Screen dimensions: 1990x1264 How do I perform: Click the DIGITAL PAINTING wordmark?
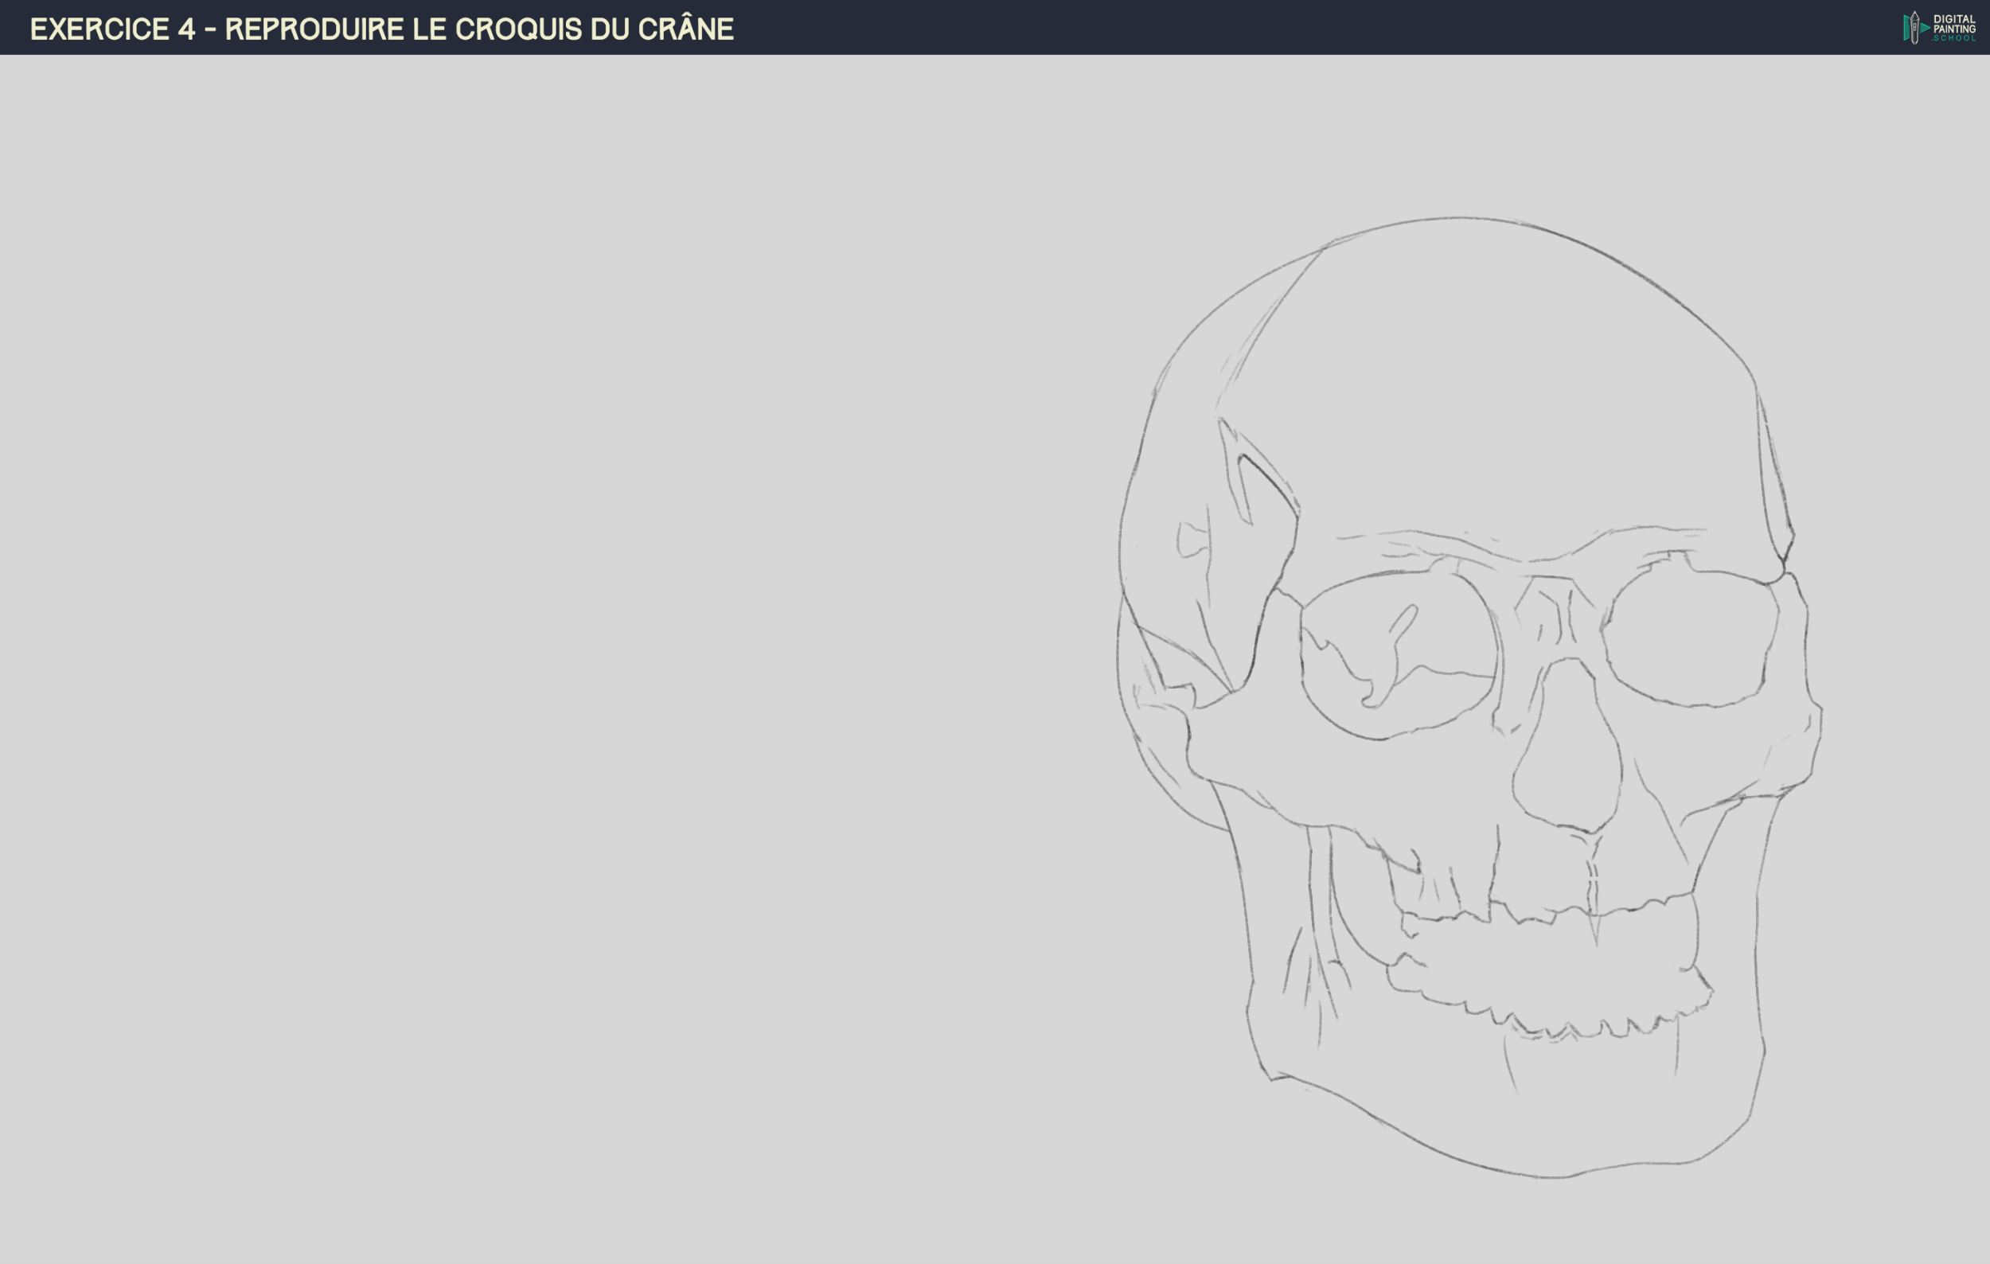pyautogui.click(x=1957, y=23)
